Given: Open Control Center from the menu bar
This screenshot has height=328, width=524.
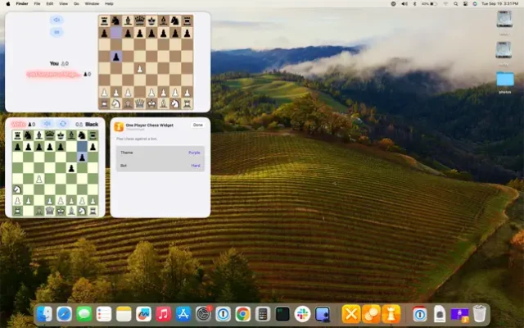Looking at the screenshot, I should point(464,4).
